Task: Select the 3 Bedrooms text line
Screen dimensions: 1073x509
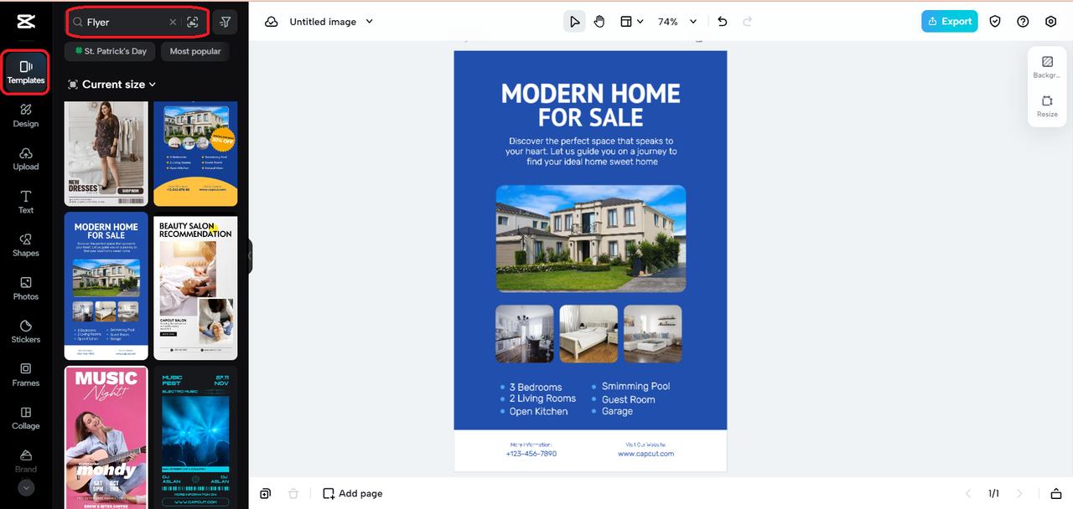Action: (x=536, y=388)
